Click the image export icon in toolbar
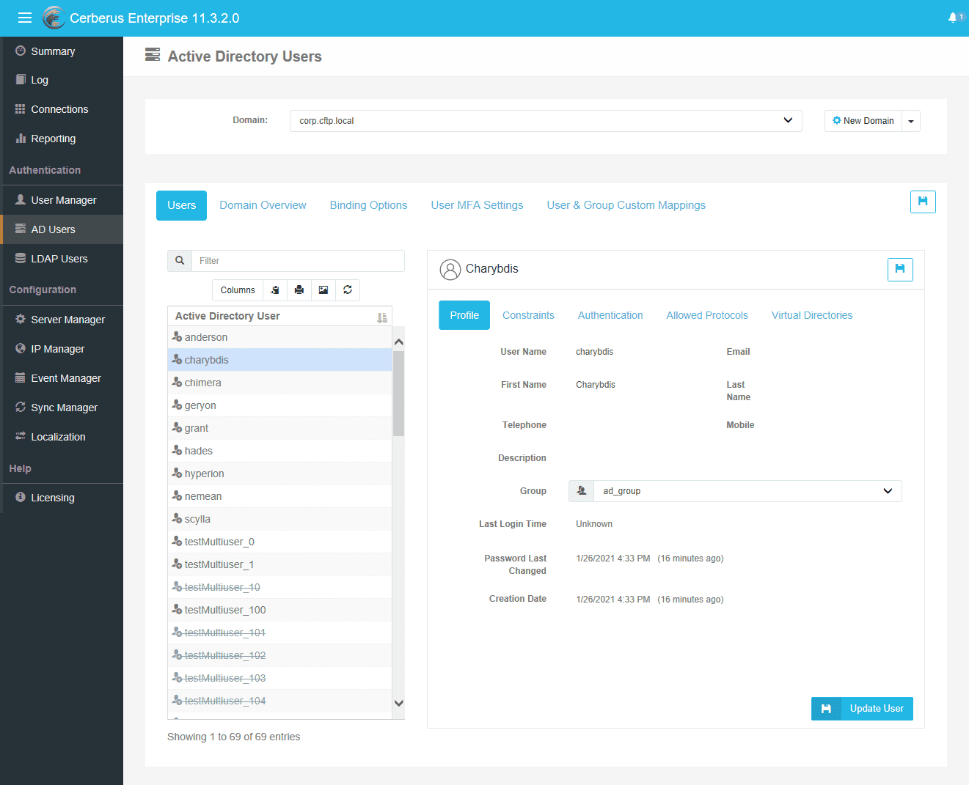The image size is (969, 785). point(323,290)
